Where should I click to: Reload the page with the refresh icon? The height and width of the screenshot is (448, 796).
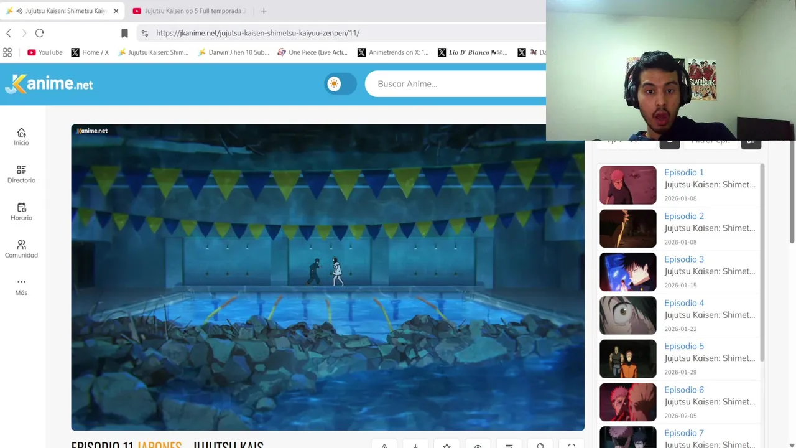(x=40, y=33)
